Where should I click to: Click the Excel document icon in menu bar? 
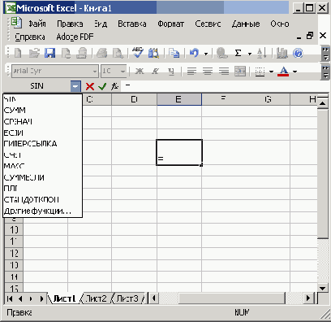tap(16, 23)
